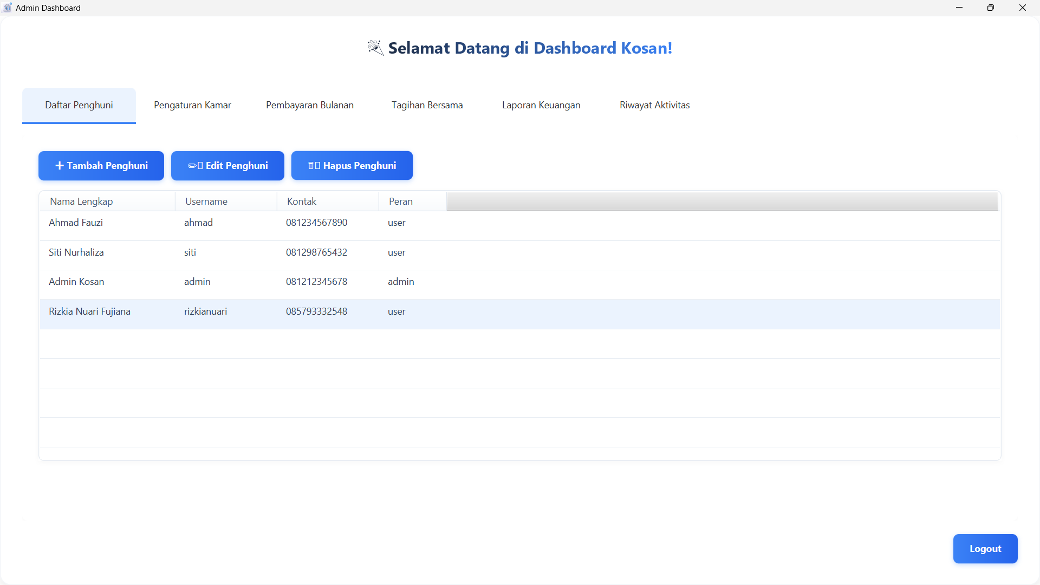The image size is (1040, 585).
Task: Click the Hapus Penghuni button
Action: click(352, 166)
